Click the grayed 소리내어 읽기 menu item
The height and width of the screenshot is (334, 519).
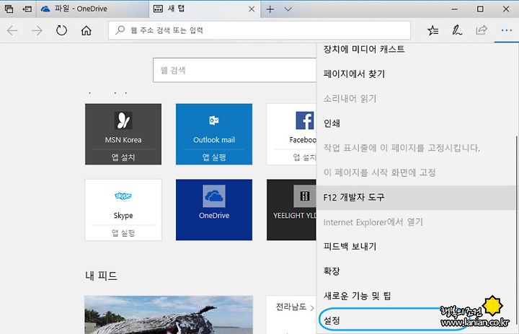pos(416,99)
